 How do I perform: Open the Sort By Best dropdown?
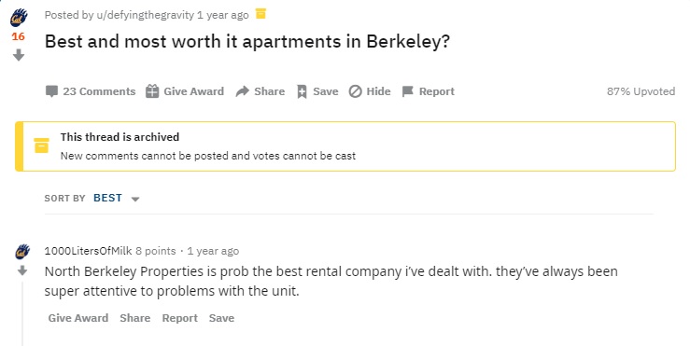[116, 199]
